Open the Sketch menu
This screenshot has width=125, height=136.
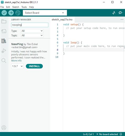pyautogui.click(x=16, y=7)
